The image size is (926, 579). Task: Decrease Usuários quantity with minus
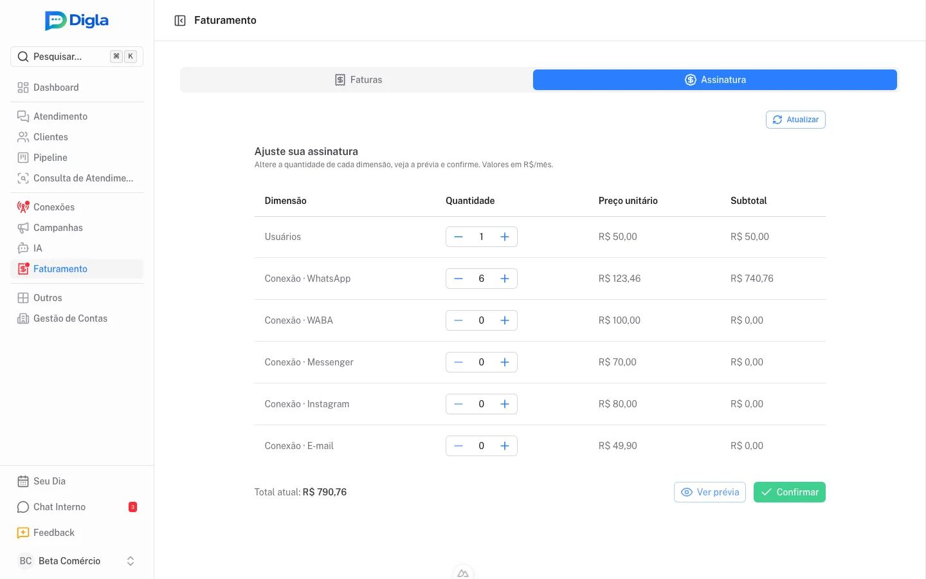(458, 237)
